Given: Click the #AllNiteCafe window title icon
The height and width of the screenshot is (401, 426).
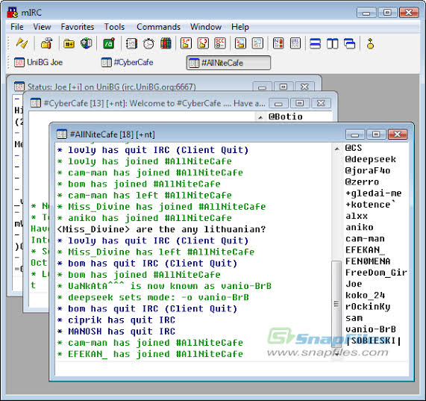Looking at the screenshot, I should [62, 134].
